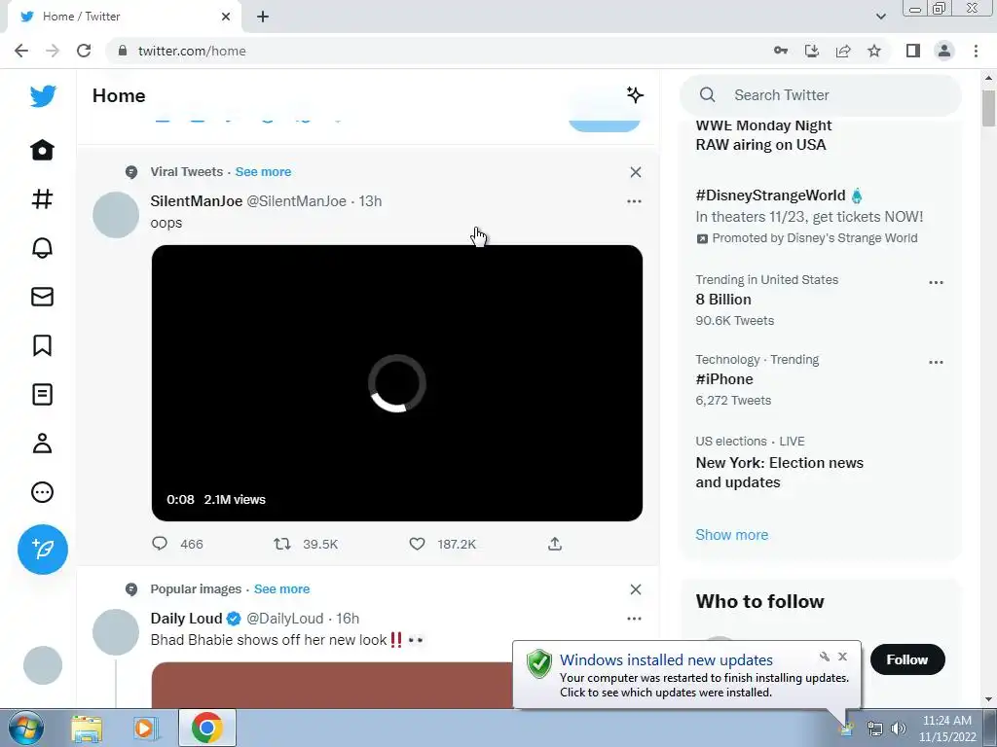
Task: Click the Follow button in Who to follow
Action: tap(907, 659)
